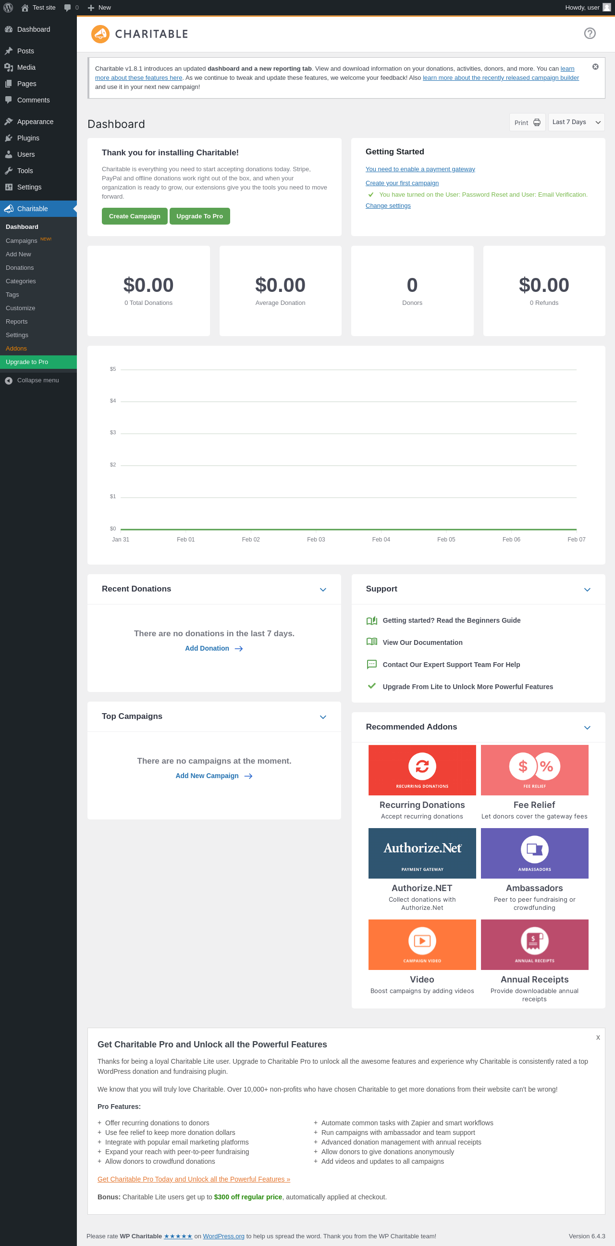Click the Change settings link
The height and width of the screenshot is (1246, 615).
(388, 206)
